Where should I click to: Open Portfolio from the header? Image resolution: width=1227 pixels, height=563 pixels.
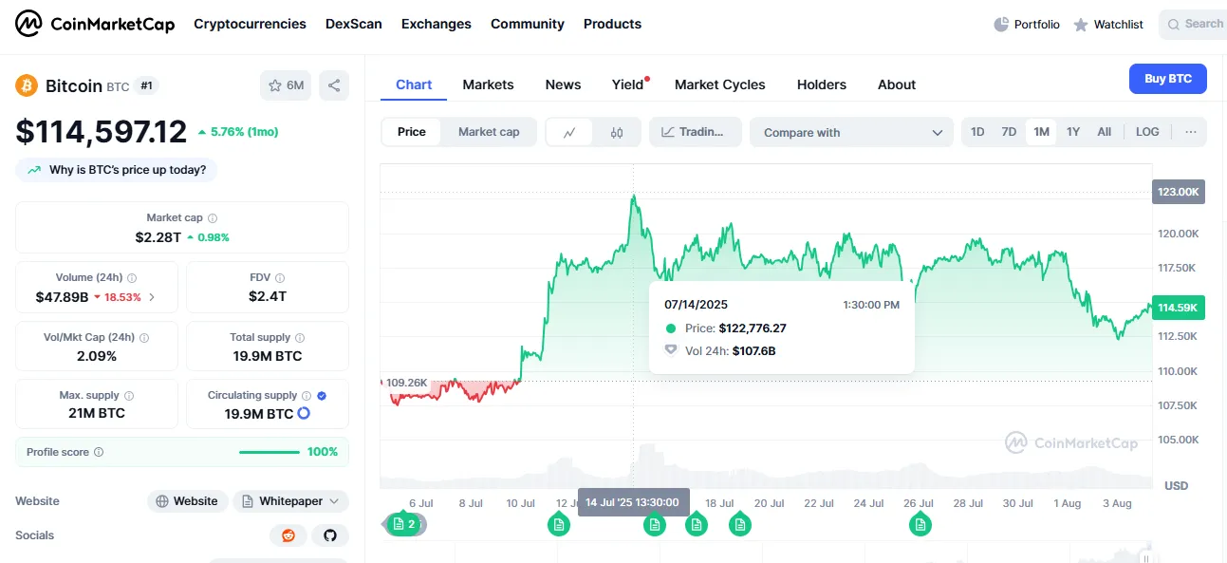[1027, 25]
